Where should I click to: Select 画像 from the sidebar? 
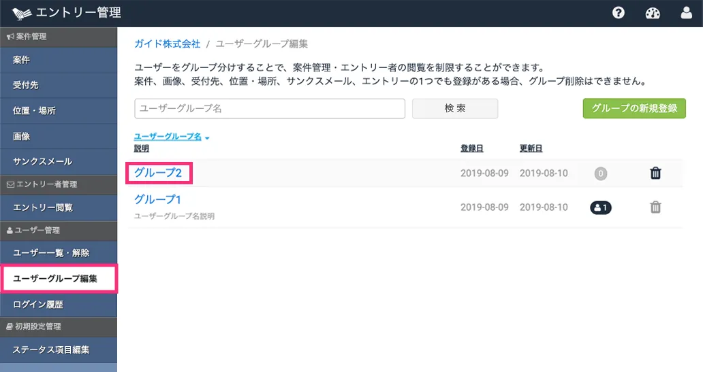tap(59, 137)
